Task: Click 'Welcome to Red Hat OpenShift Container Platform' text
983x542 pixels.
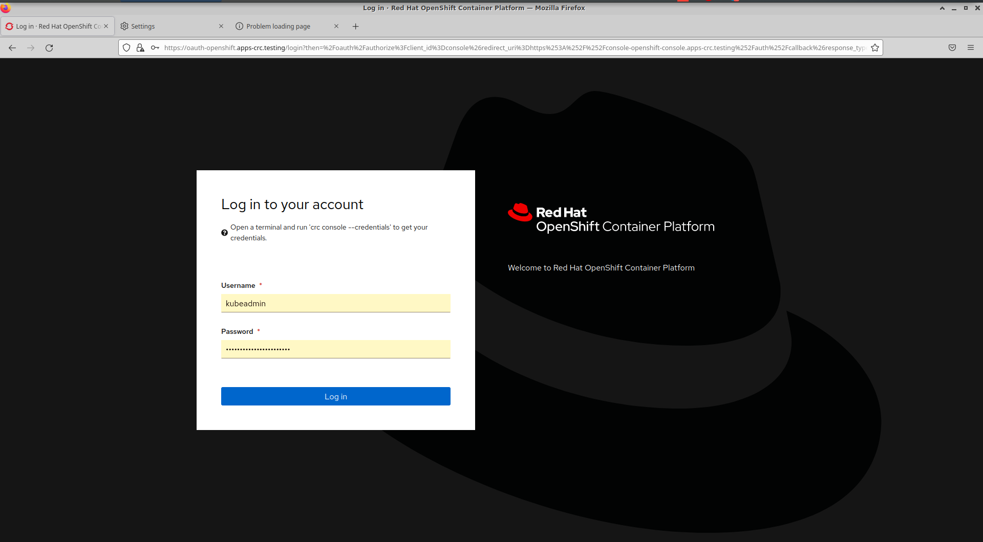Action: [x=601, y=268]
